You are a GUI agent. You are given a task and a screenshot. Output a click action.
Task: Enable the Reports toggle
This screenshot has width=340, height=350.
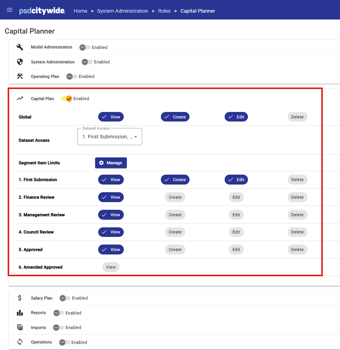click(59, 313)
